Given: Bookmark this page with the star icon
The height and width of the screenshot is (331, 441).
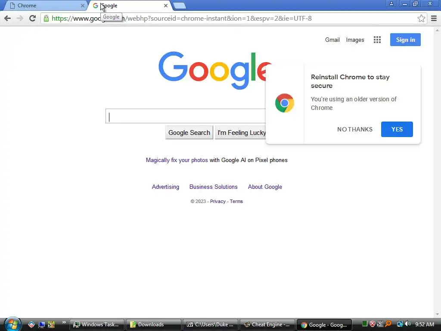Looking at the screenshot, I should [x=421, y=19].
